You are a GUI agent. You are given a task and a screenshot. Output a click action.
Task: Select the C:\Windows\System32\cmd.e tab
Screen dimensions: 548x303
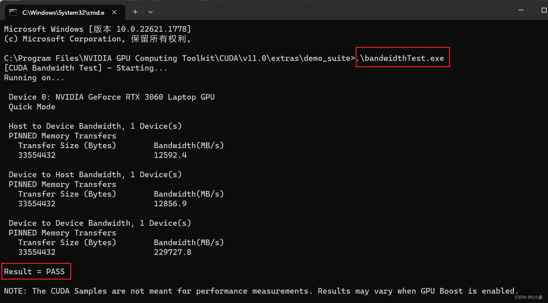pyautogui.click(x=64, y=12)
